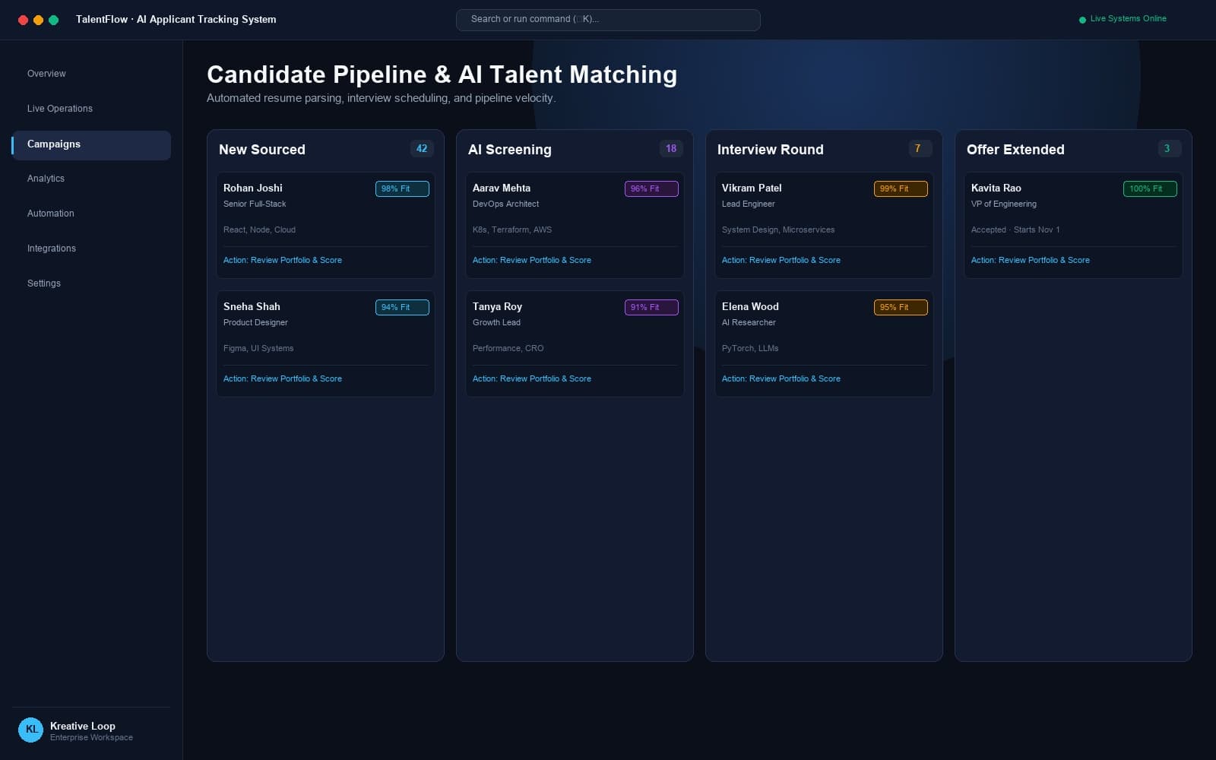1216x760 pixels.
Task: Click the 96% Fit badge
Action: click(651, 188)
